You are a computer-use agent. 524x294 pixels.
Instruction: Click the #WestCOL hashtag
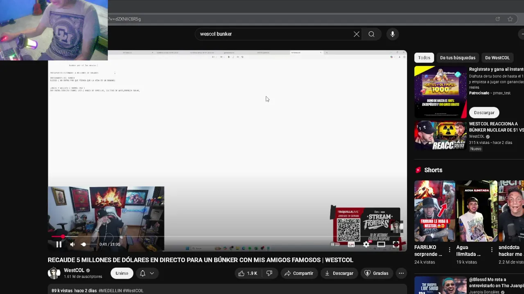[x=133, y=291]
